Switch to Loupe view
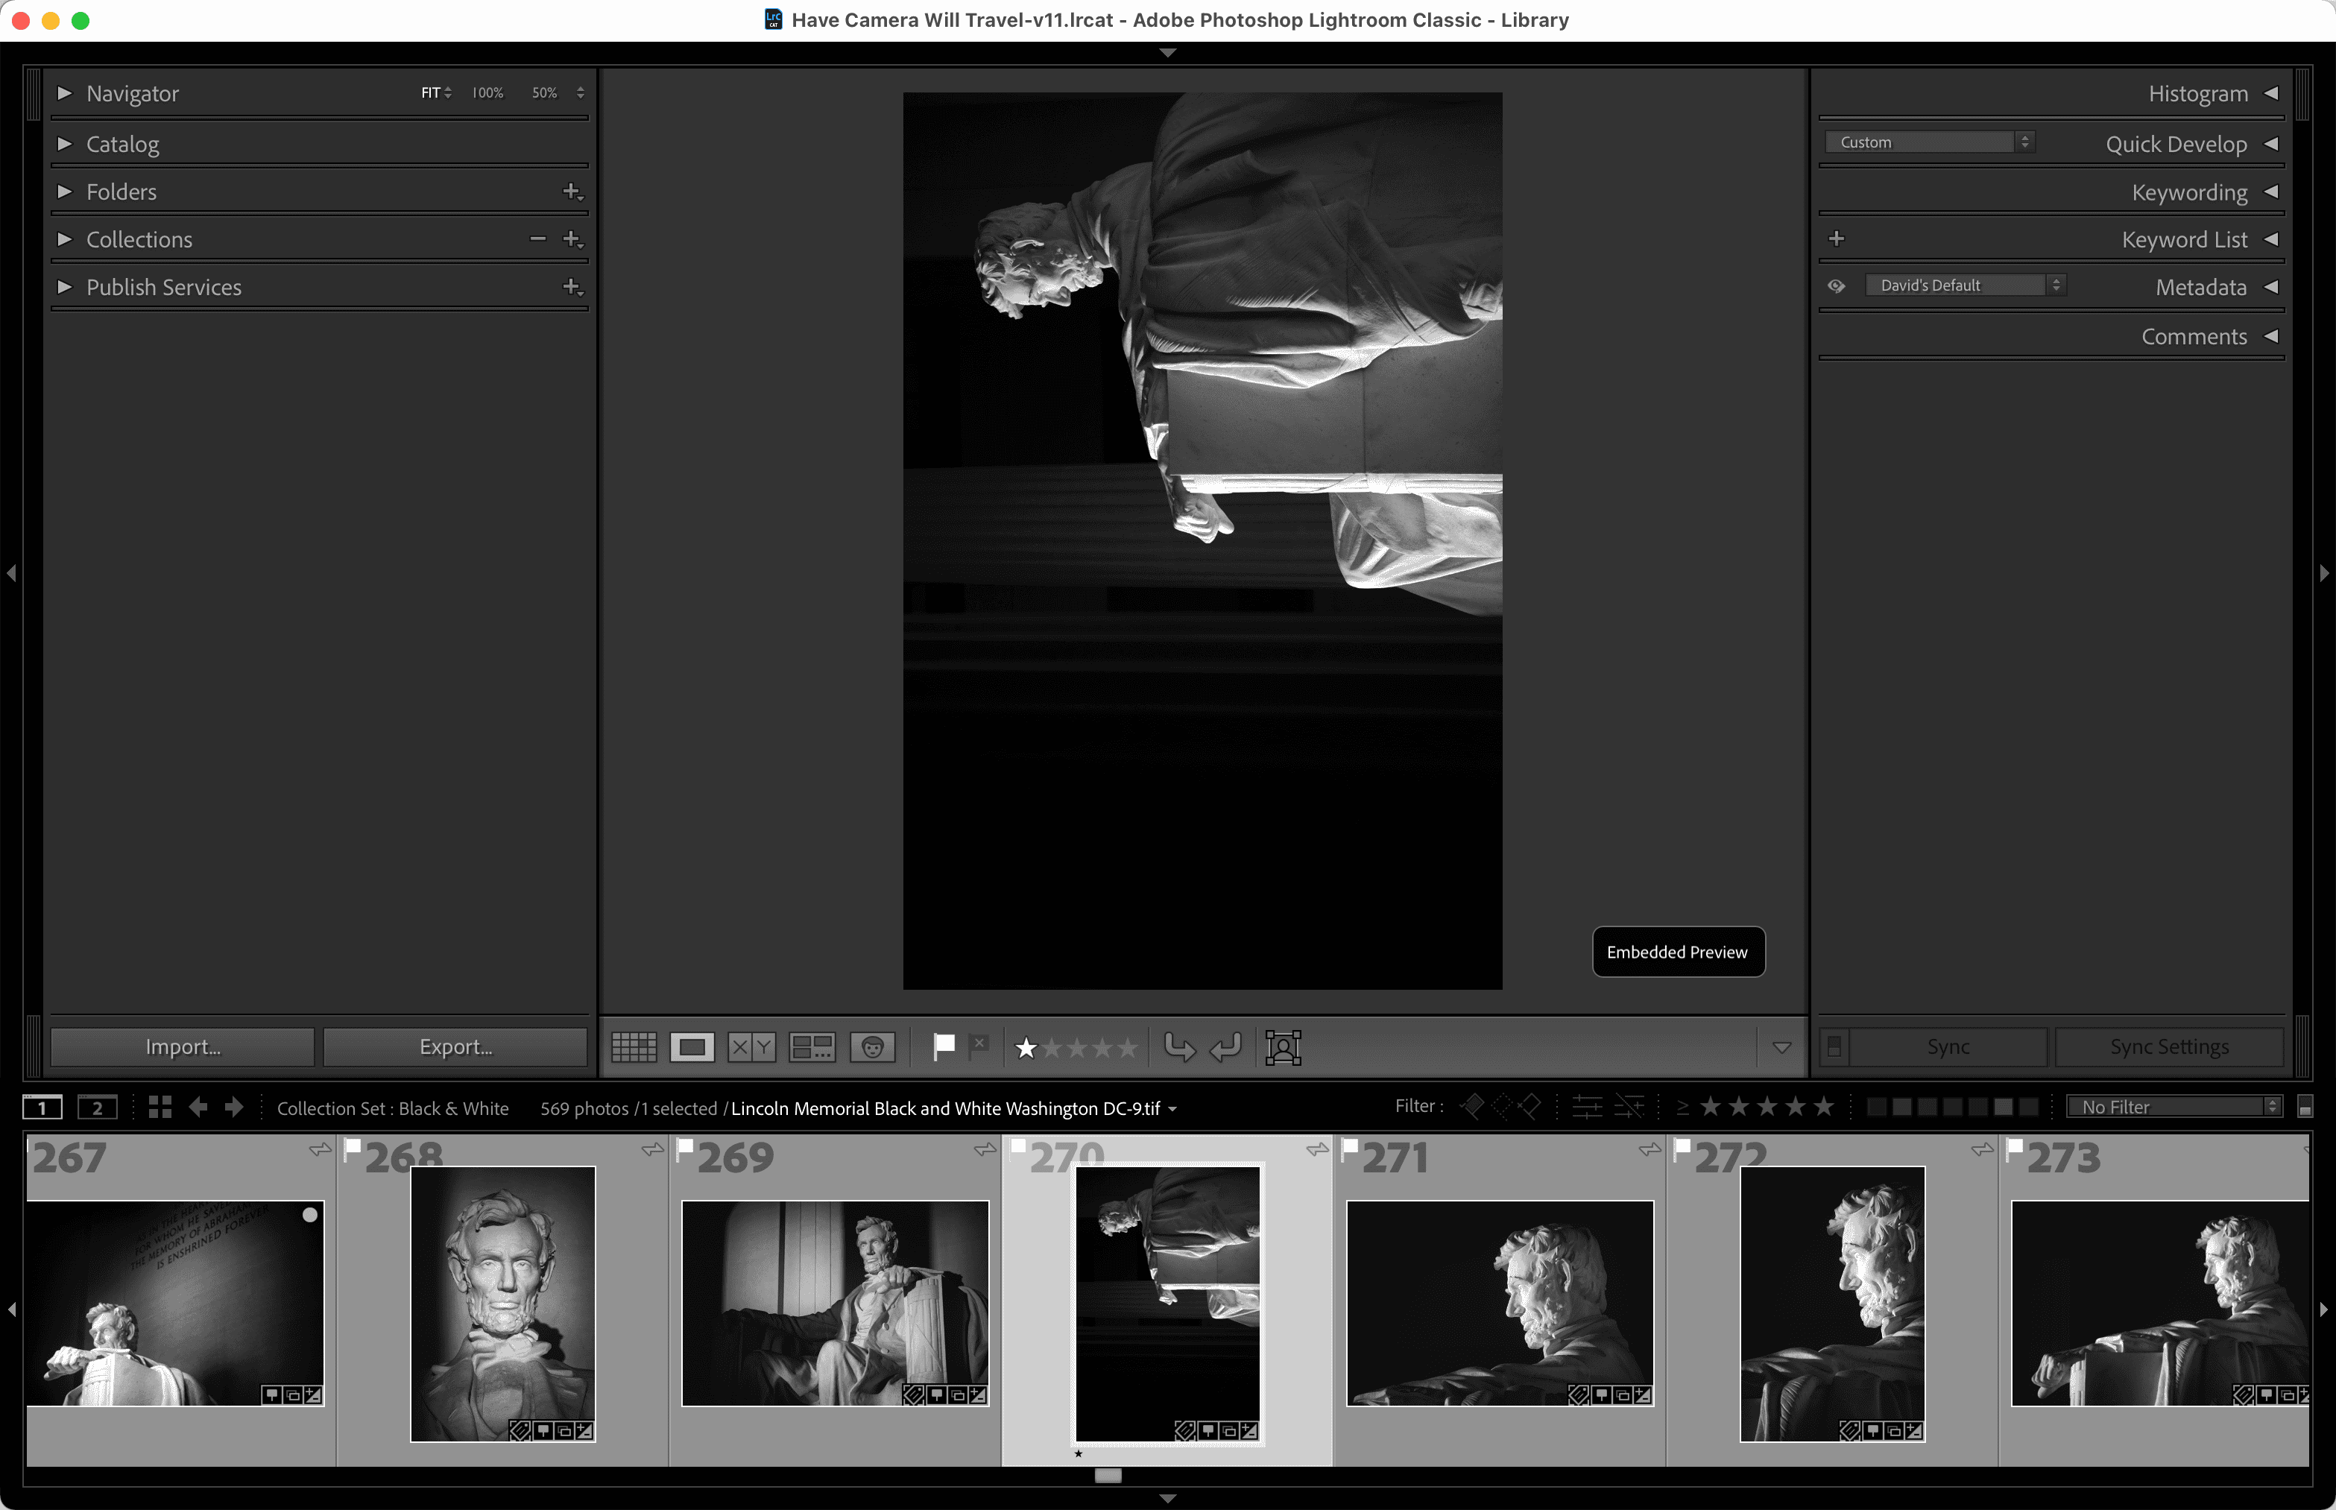The width and height of the screenshot is (2336, 1510). tap(692, 1047)
